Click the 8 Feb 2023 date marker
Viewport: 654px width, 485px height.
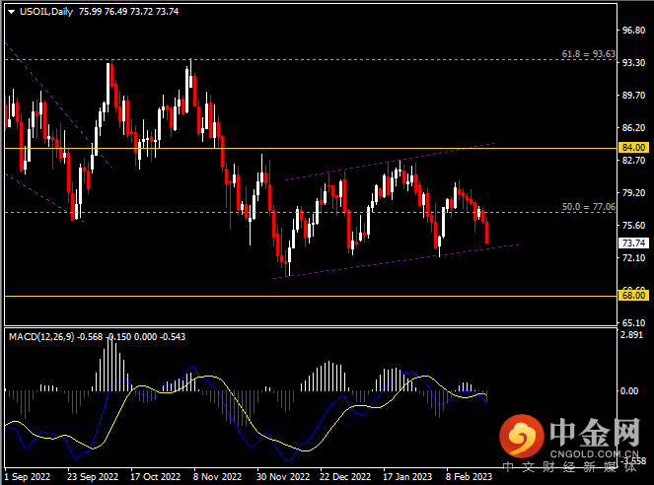point(468,476)
